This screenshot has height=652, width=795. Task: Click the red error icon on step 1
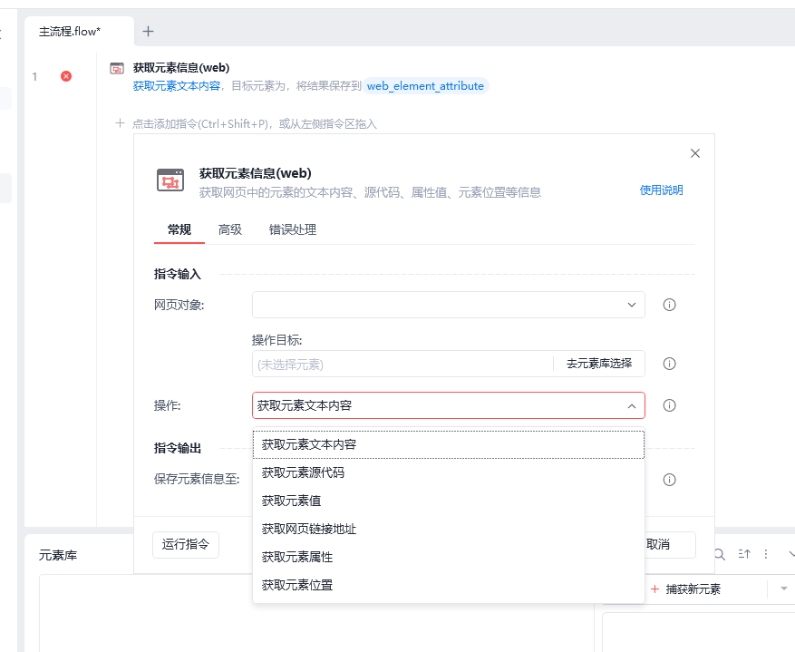pyautogui.click(x=66, y=76)
